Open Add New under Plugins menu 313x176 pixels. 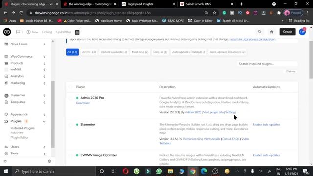coord(17,132)
